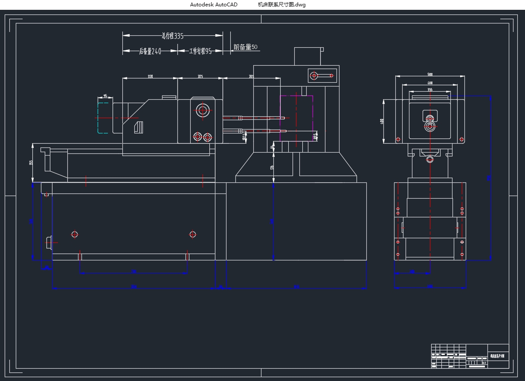This screenshot has width=525, height=381.
Task: Select the 工作行程95 dimension label
Action: (x=200, y=52)
